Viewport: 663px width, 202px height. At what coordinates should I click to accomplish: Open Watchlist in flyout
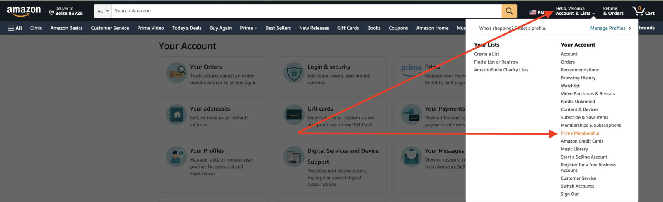click(x=570, y=86)
